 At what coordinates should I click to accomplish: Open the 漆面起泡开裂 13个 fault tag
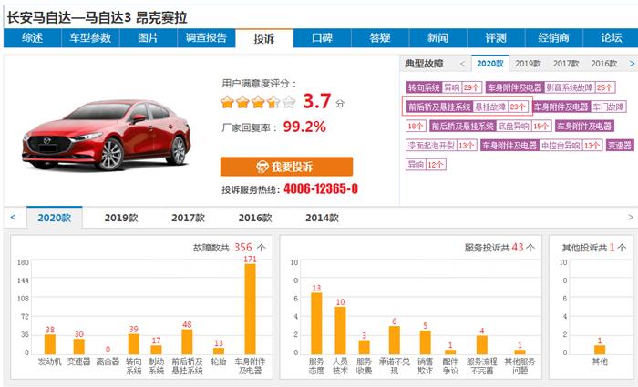pos(441,146)
